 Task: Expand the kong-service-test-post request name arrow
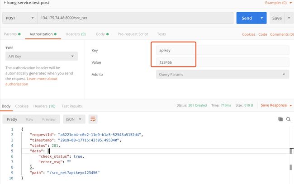click(5, 3)
